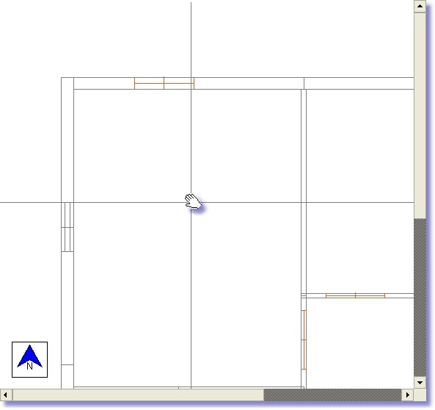Click the horizontal scrollbar right arrow

click(x=408, y=395)
